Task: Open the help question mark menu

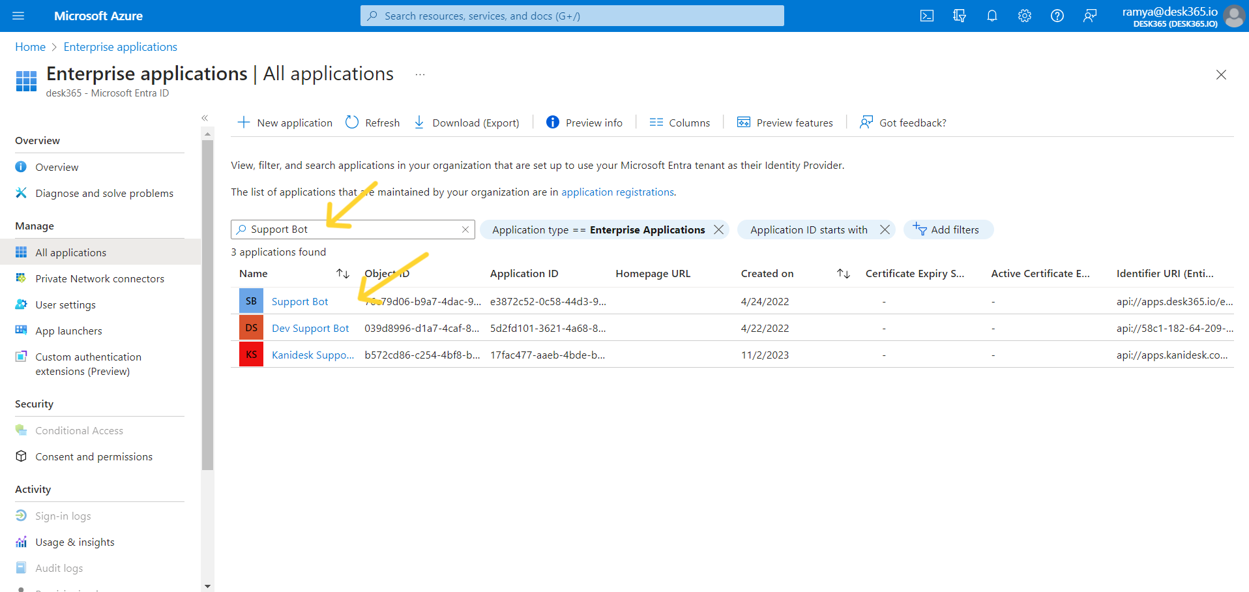Action: click(1057, 16)
